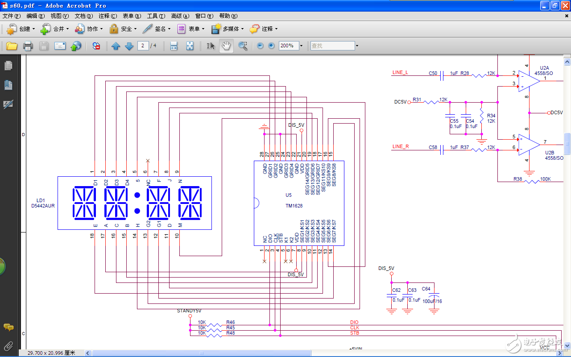This screenshot has height=357, width=571.
Task: Click the C64 100uf/16 capacitor label
Action: 432,295
